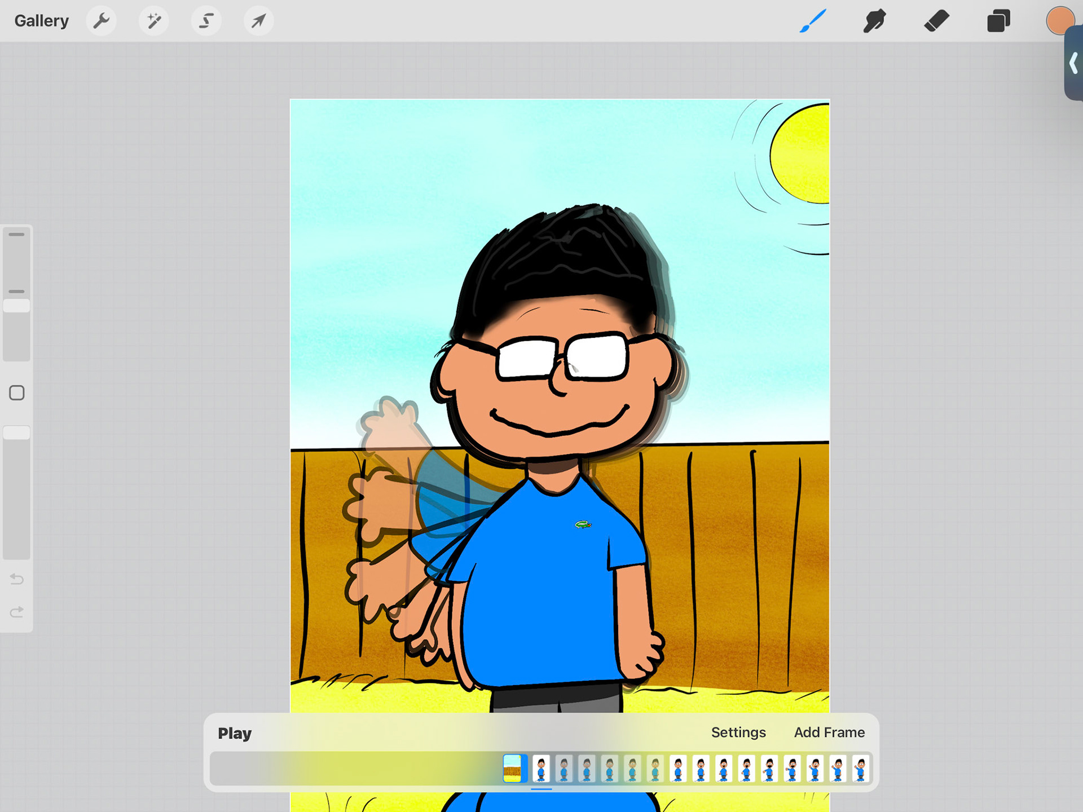
Task: Expand the side panel chevron tab
Action: pyautogui.click(x=1073, y=63)
